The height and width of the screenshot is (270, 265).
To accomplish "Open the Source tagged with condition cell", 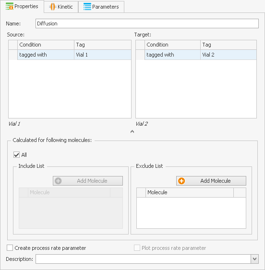I will coord(46,55).
